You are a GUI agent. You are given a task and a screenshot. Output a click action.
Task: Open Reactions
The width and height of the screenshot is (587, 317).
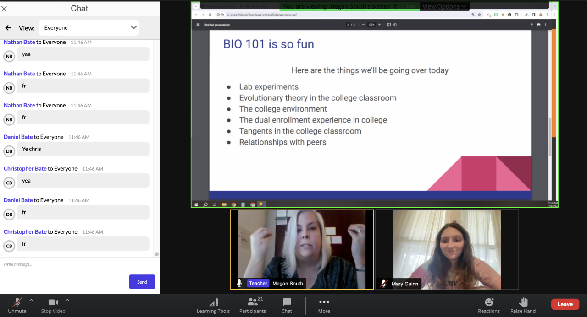[x=489, y=306]
